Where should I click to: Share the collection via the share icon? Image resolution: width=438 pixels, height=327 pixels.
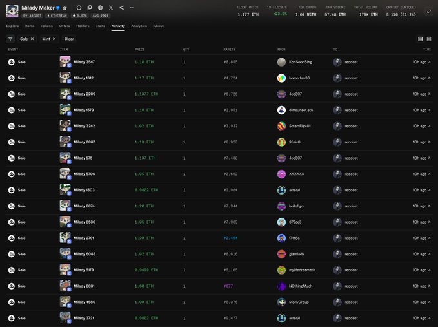121,8
